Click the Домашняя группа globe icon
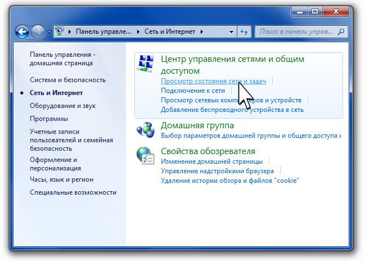 click(x=146, y=130)
